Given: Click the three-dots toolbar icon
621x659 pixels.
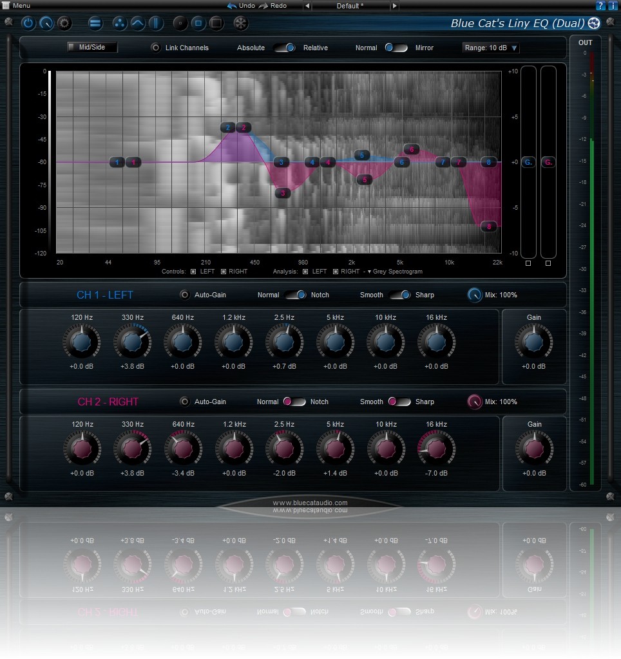Looking at the screenshot, I should 119,23.
